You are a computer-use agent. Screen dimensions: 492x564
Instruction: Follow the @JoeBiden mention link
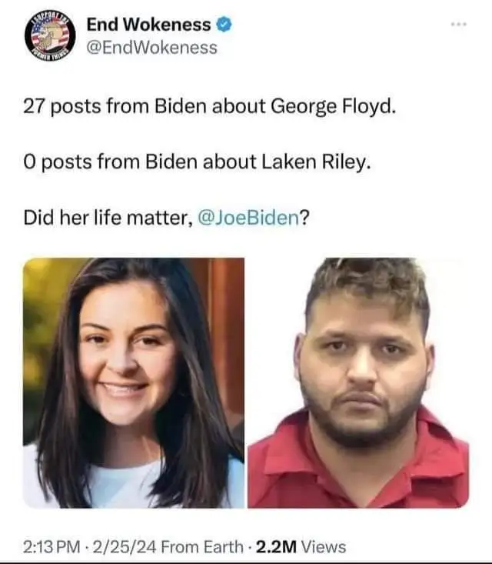(x=248, y=218)
